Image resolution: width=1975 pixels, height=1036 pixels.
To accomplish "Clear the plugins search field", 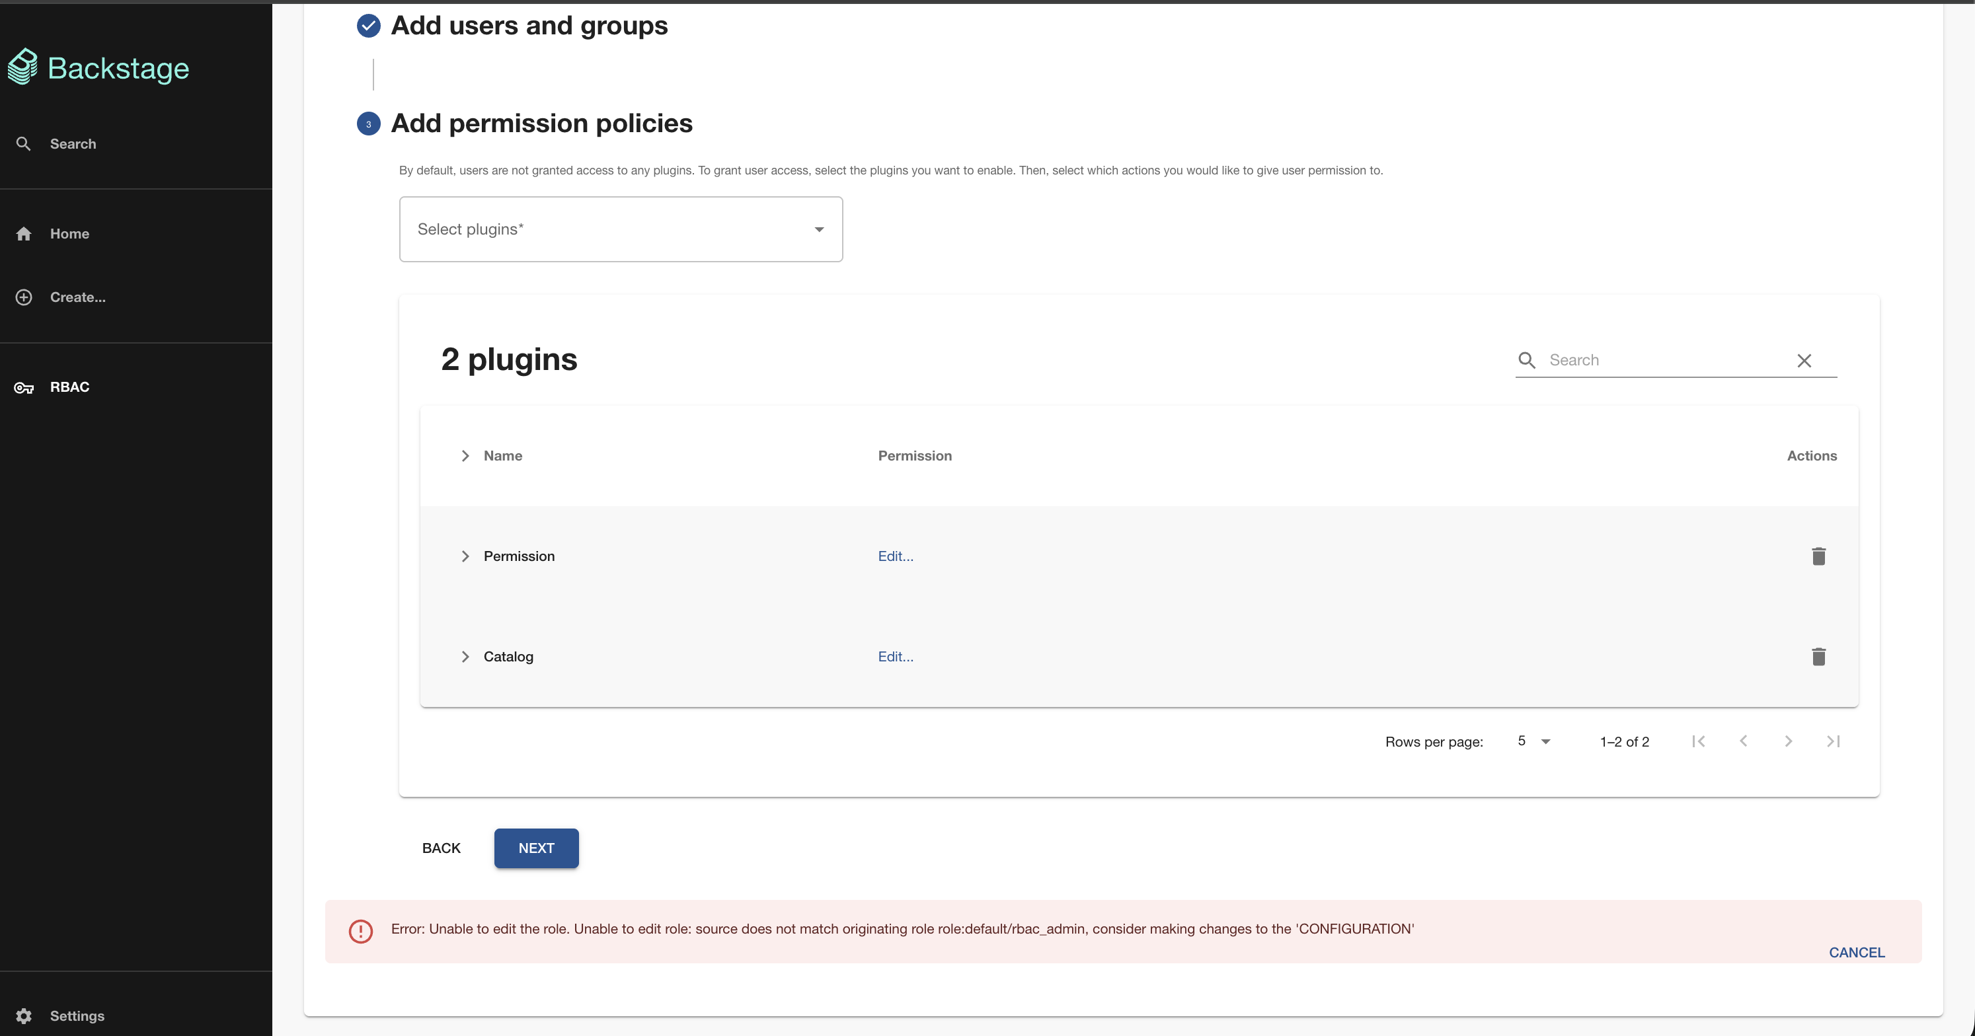I will point(1804,360).
